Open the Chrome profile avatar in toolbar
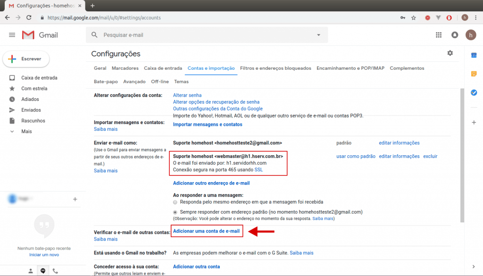Image resolution: width=483 pixels, height=276 pixels. (465, 17)
